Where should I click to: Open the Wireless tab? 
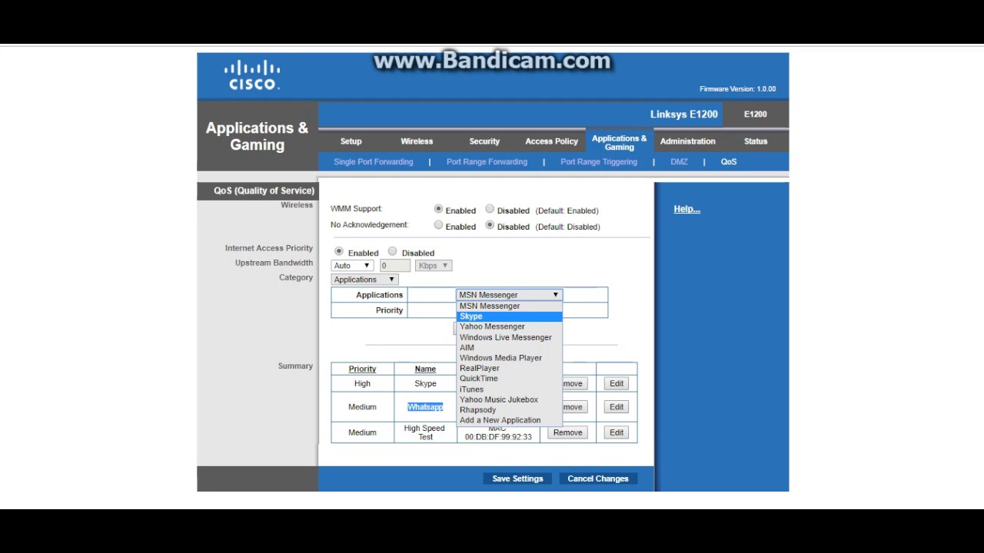417,141
